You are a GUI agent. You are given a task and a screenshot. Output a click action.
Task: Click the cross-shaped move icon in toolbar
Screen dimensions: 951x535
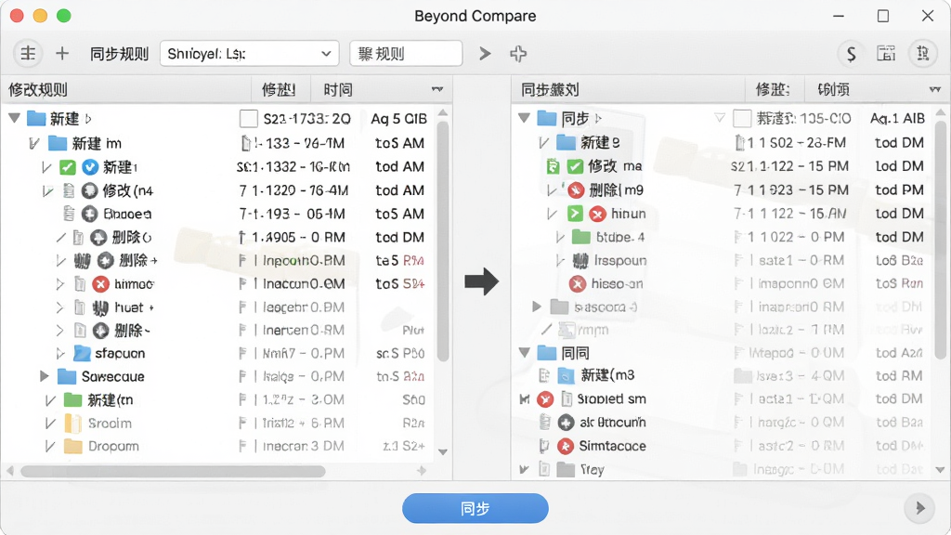point(518,53)
